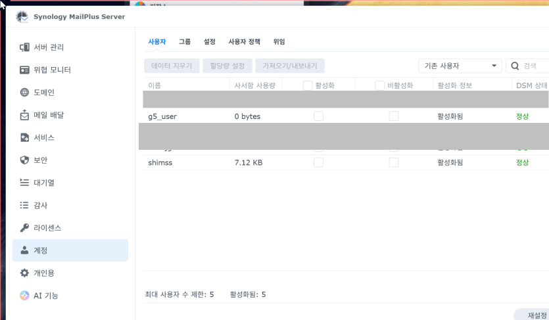Screen dimensions: 549x320
Task: Click the 0 bytes mailbox usage value
Action: point(247,116)
